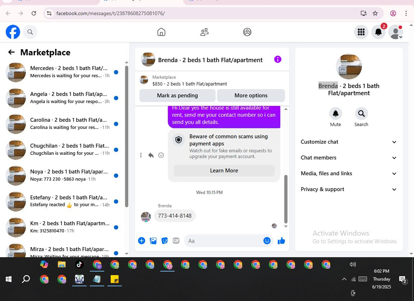Click Mark as pending button
414x301 pixels.
(178, 96)
